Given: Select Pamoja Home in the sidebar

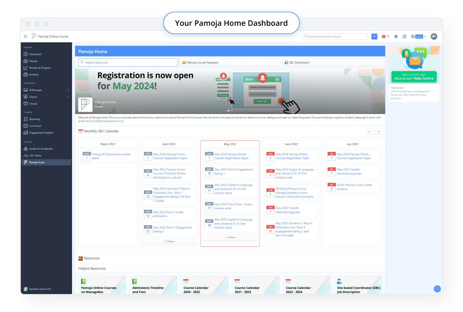Looking at the screenshot, I should [46, 162].
